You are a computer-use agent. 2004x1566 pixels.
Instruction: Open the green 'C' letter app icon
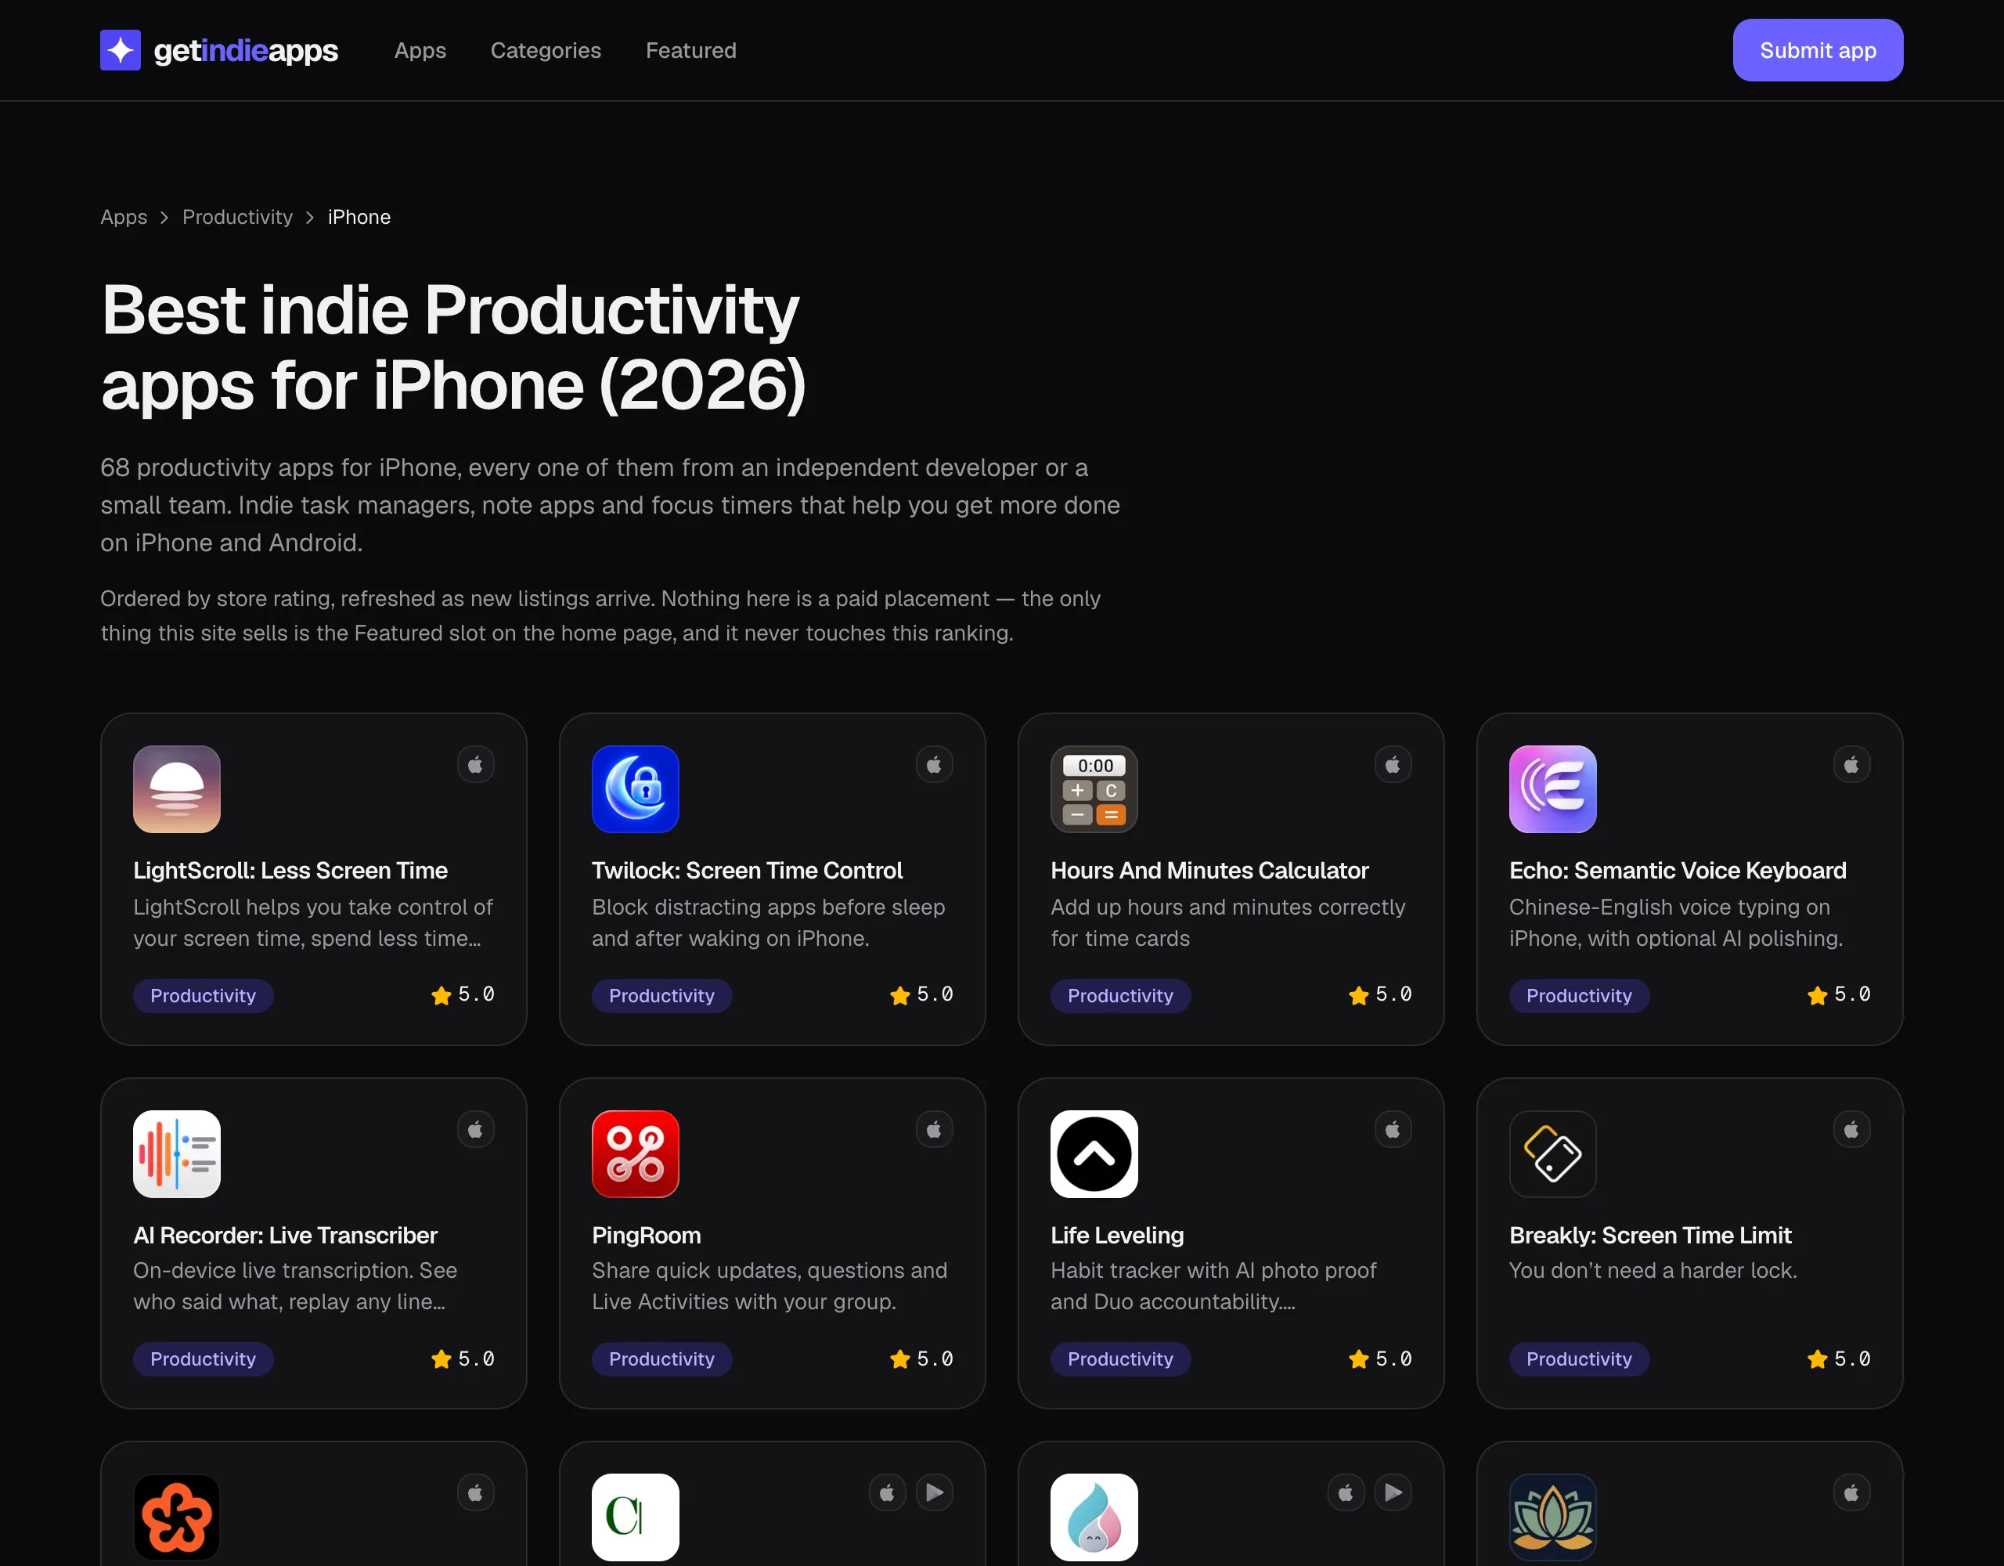(x=635, y=1517)
